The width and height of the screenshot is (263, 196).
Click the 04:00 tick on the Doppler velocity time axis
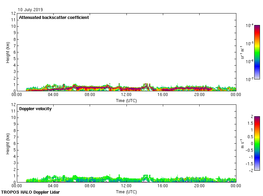tap(53, 186)
